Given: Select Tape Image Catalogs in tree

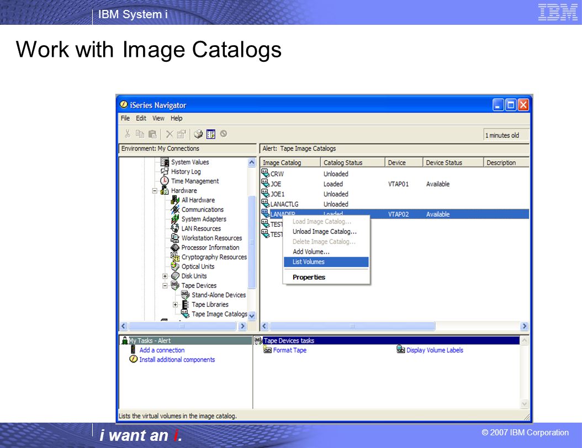Looking at the screenshot, I should (x=219, y=314).
